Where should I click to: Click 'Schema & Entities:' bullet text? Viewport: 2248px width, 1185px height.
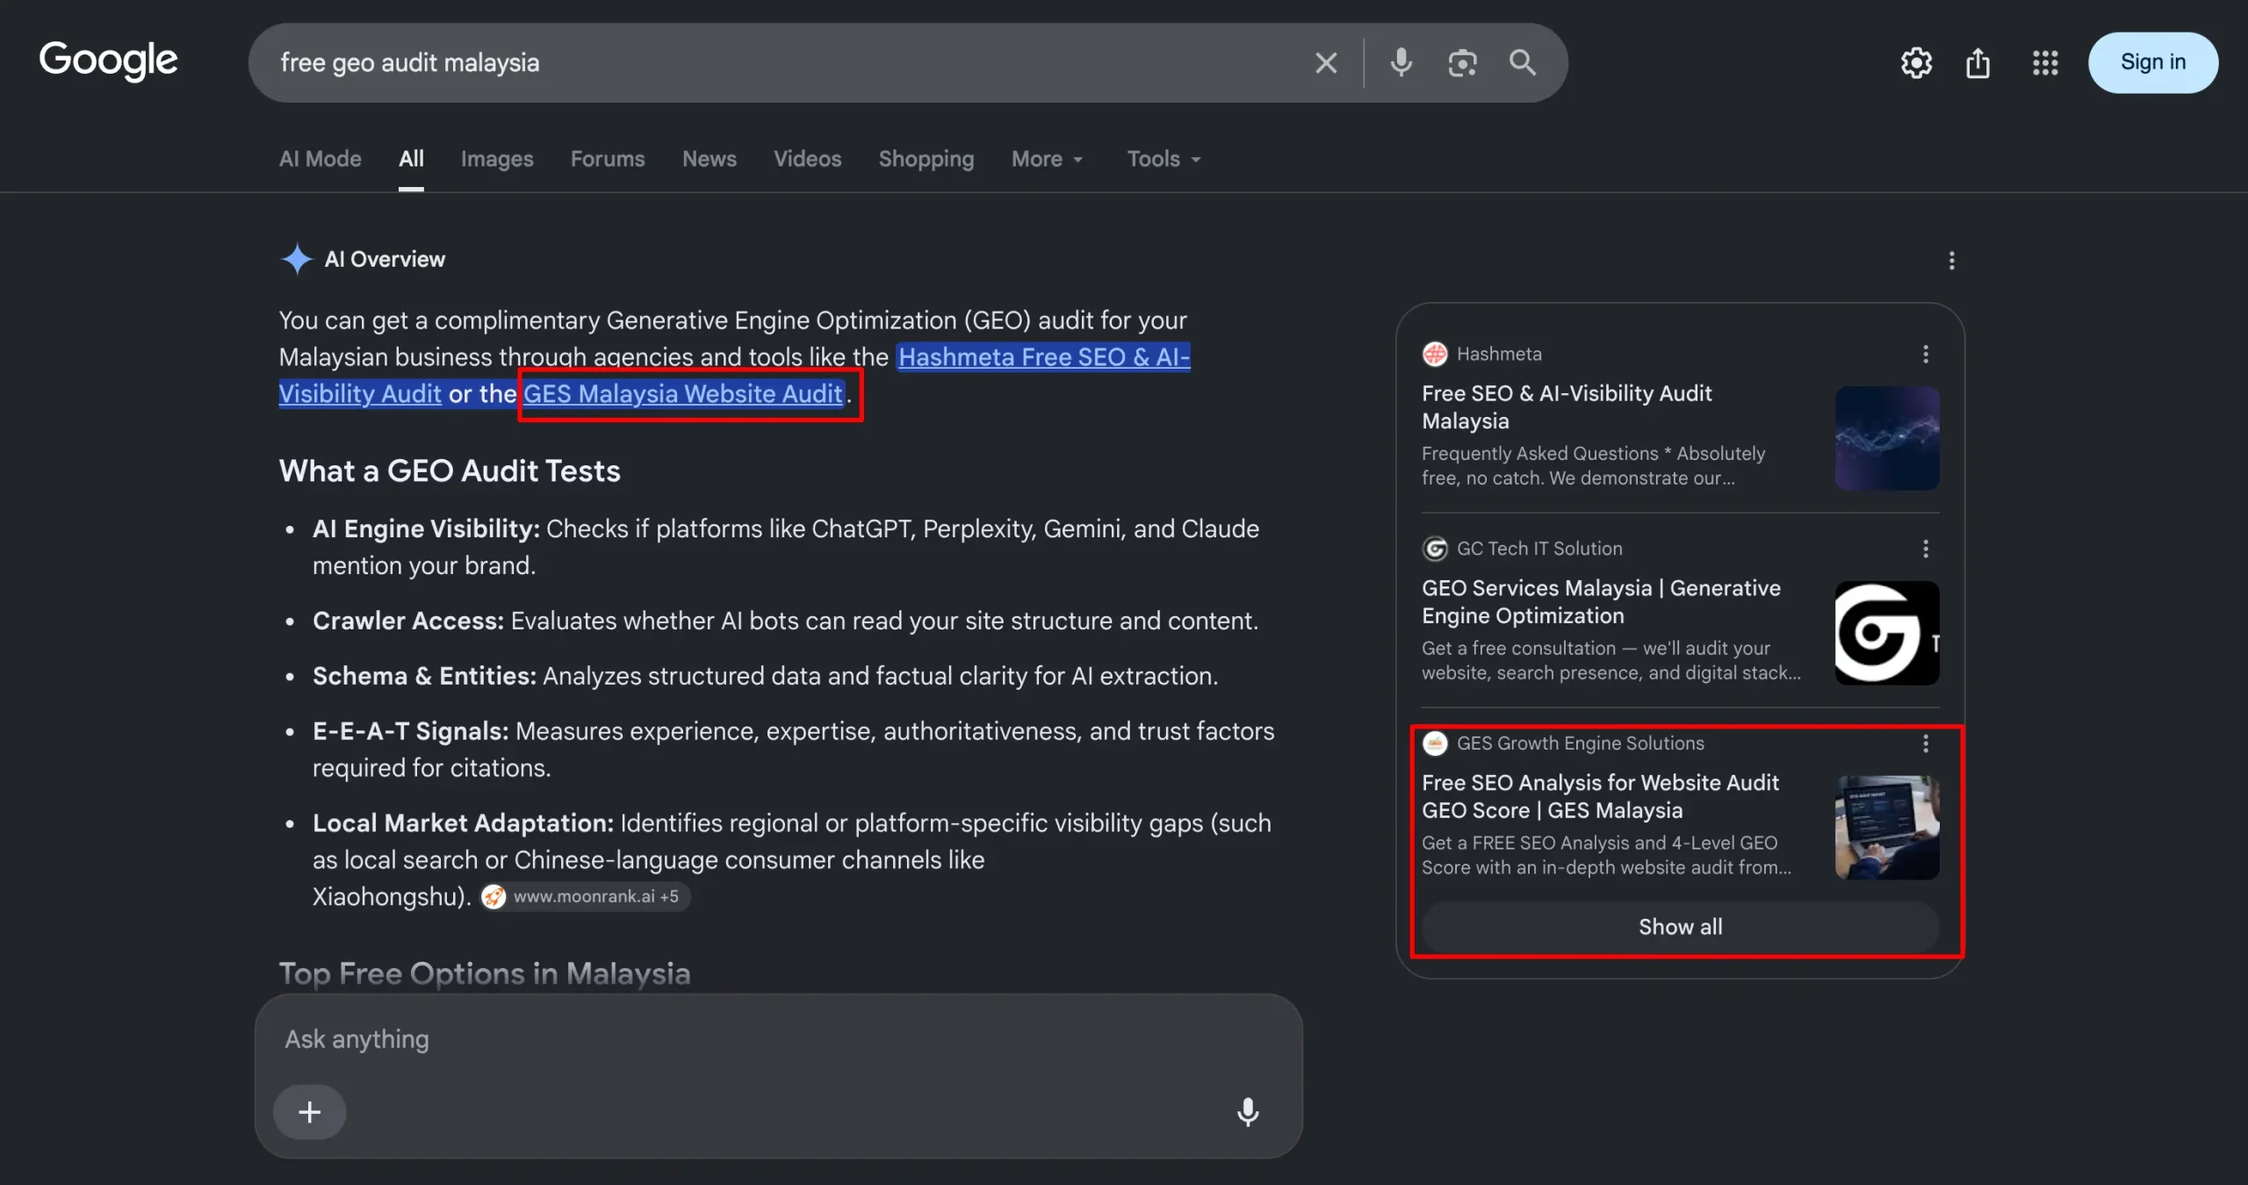(424, 676)
